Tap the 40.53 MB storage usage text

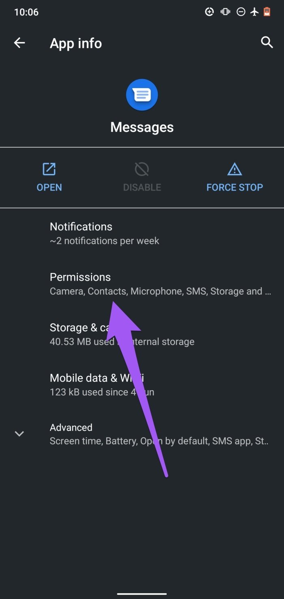[122, 341]
